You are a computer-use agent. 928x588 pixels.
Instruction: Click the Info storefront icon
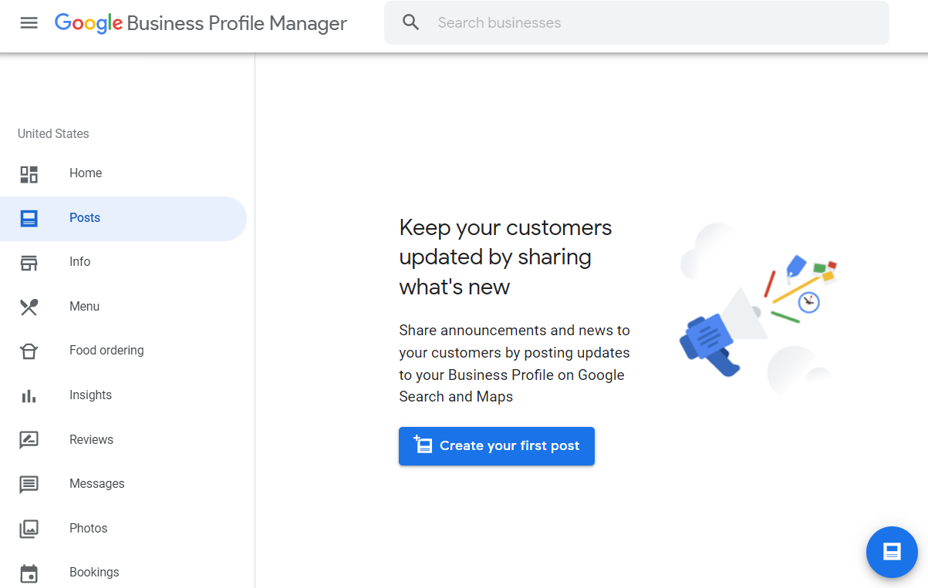(29, 263)
